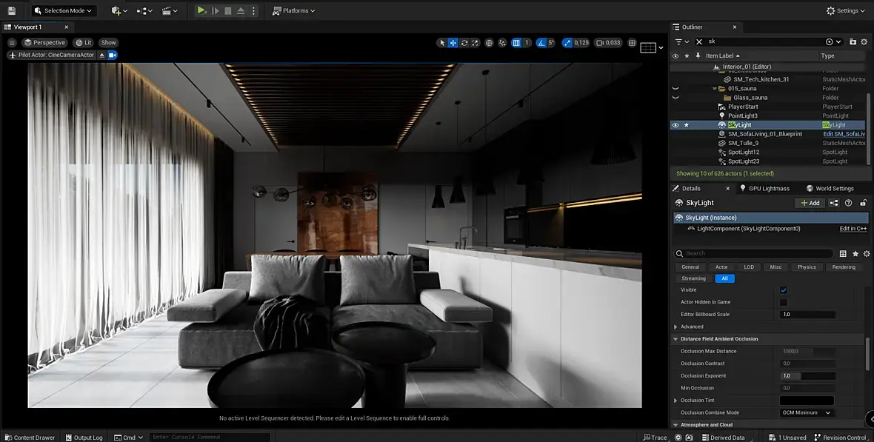The height and width of the screenshot is (442, 874).
Task: Open the viewport hamburger options menu
Action: (12, 42)
